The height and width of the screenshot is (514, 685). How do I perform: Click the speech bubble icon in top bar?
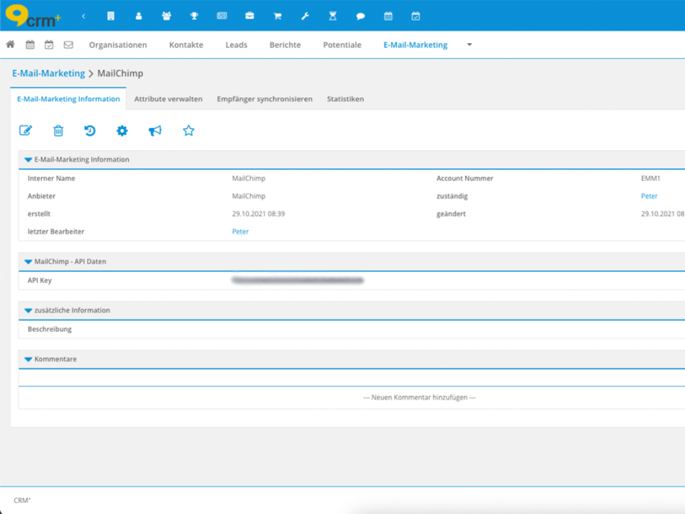click(360, 16)
